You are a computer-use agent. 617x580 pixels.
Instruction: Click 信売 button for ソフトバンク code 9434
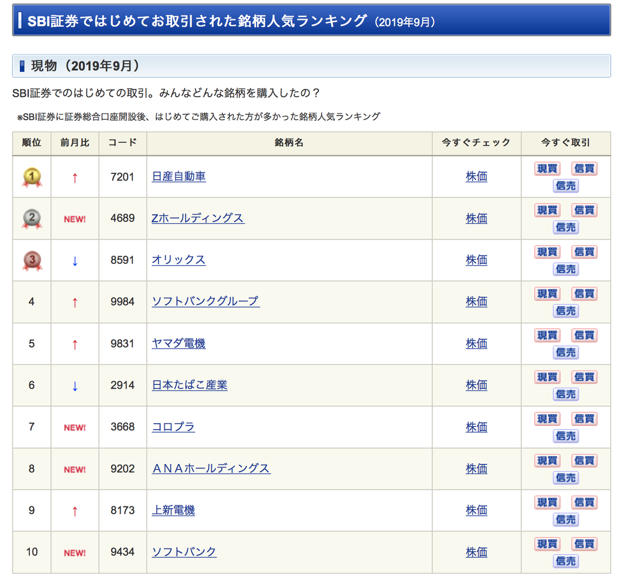coord(566,561)
